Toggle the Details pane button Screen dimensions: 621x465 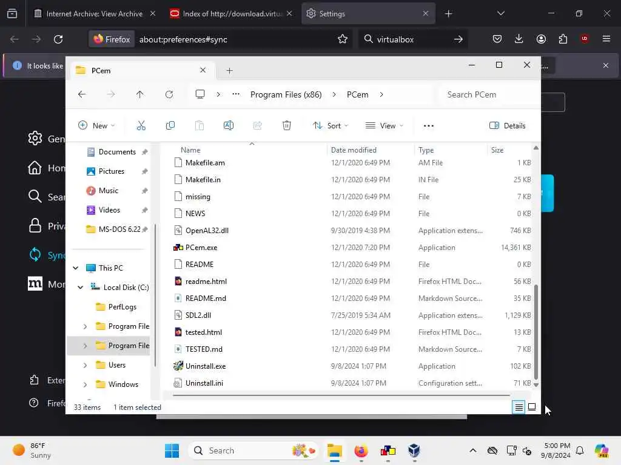pyautogui.click(x=508, y=126)
